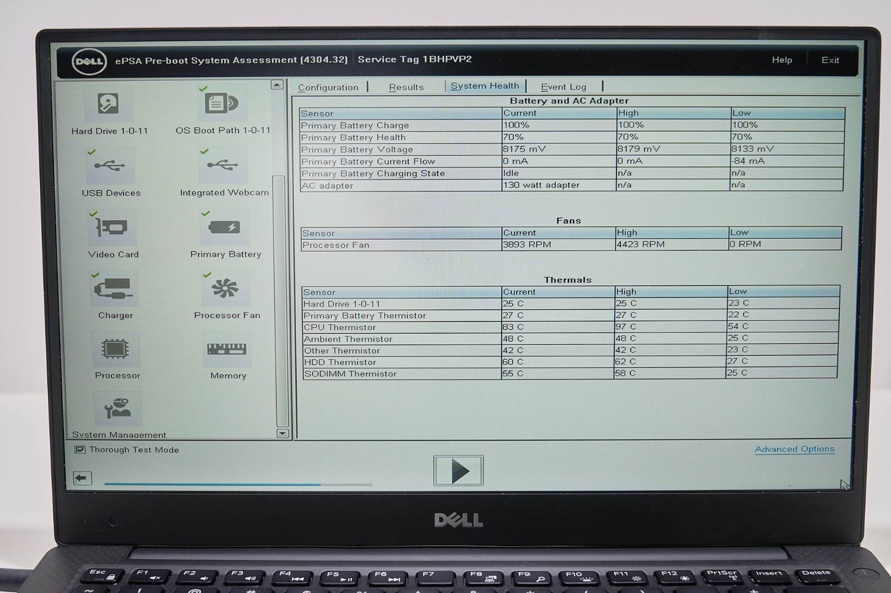Click the Idle charging state value
This screenshot has width=891, height=593.
click(x=511, y=173)
